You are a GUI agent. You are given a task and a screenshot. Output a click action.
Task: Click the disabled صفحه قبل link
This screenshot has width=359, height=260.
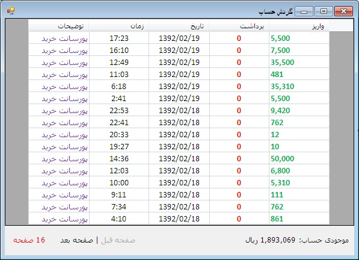(x=118, y=240)
